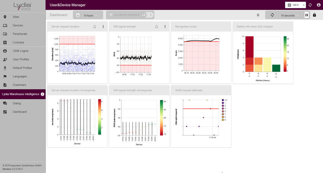
Task: Click the lock icon in the dashboard toolbar
Action: point(314,15)
